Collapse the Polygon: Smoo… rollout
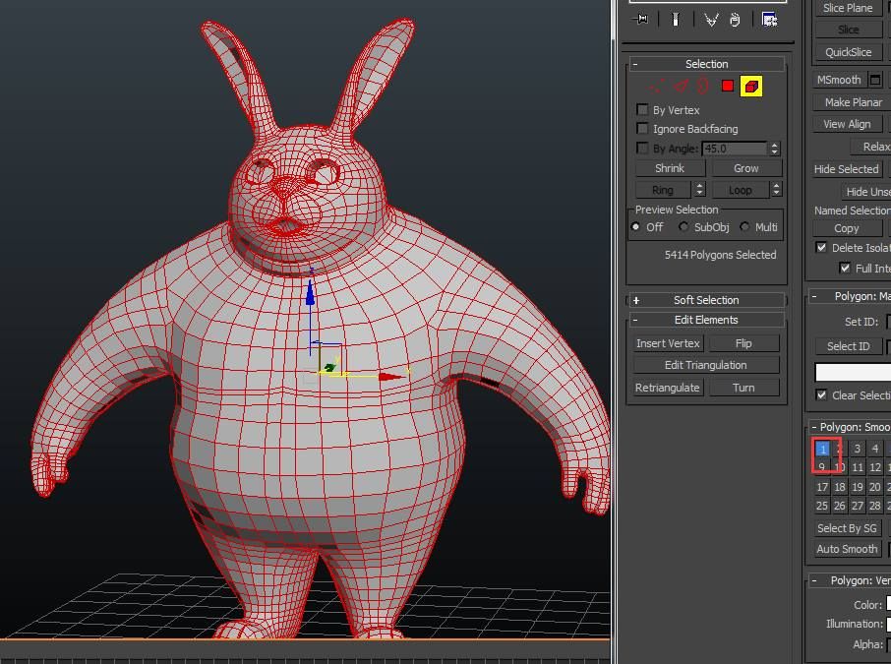The width and height of the screenshot is (891, 664). (x=850, y=427)
